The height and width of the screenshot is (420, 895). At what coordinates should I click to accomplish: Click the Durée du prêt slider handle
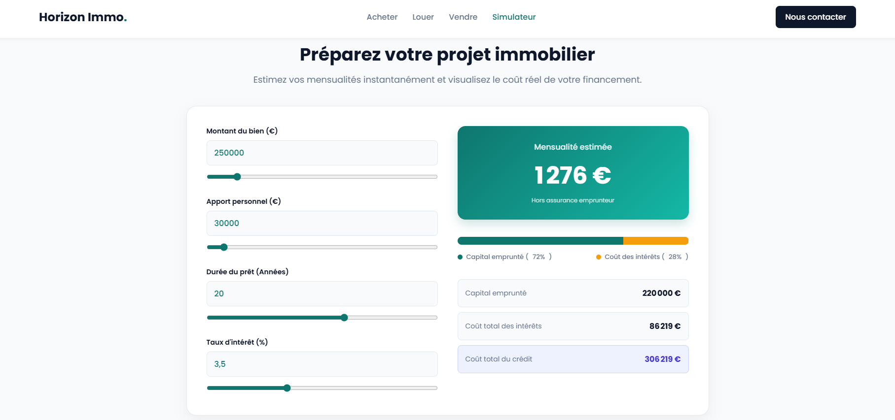pyautogui.click(x=344, y=318)
